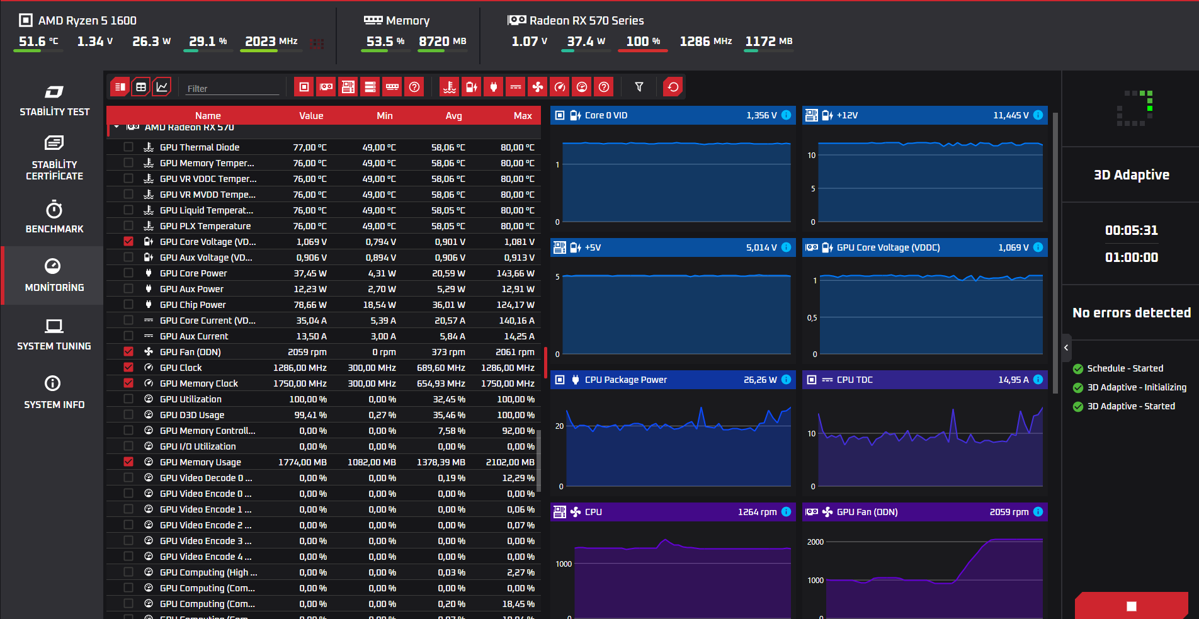Click the reset statistics icon
1199x619 pixels.
673,87
